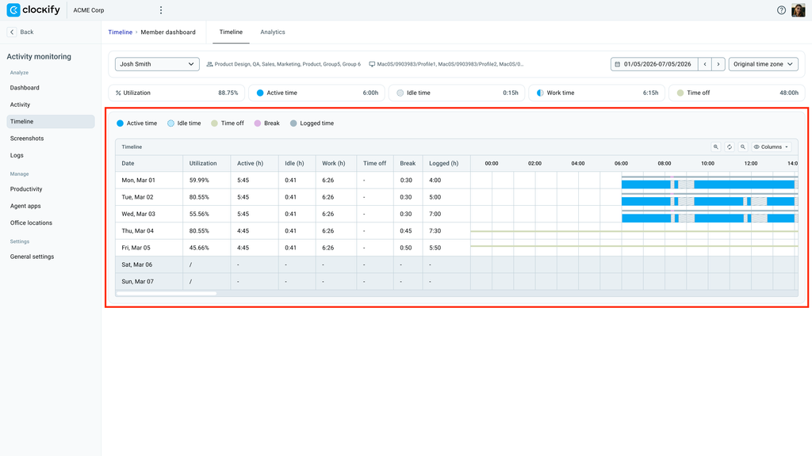Click the timeline reset refresh icon

coord(730,146)
